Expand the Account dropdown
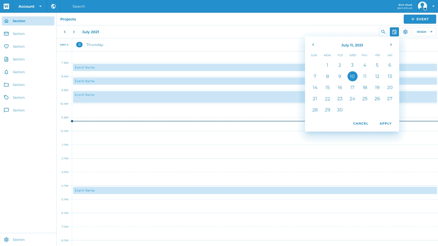The image size is (438, 246). coord(30,6)
